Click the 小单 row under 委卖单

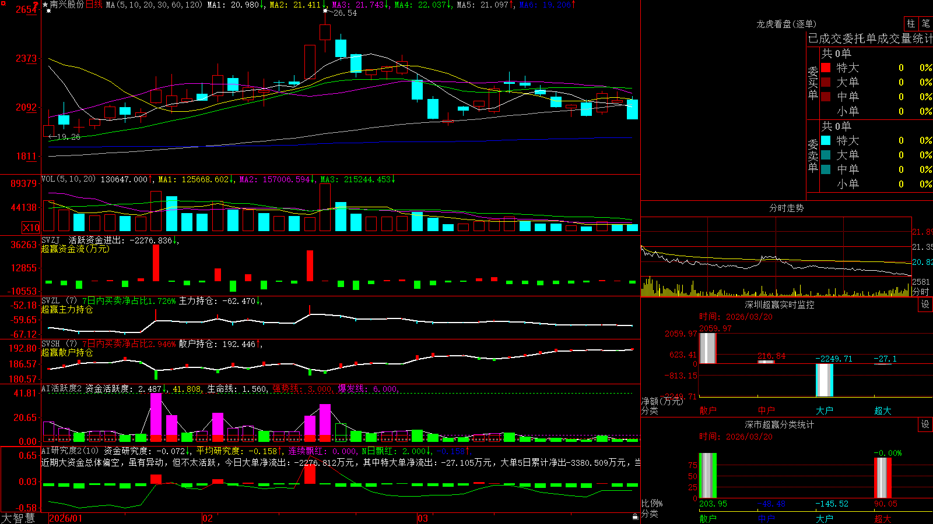click(876, 184)
